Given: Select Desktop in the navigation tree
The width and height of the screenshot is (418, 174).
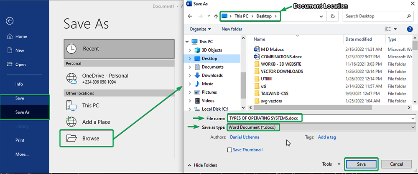Looking at the screenshot, I should tap(209, 58).
